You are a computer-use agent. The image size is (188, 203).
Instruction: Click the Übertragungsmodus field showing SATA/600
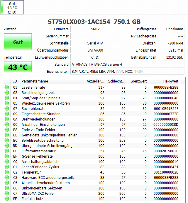[x=95, y=50]
